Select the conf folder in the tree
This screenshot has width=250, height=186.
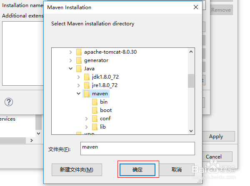[x=105, y=119]
